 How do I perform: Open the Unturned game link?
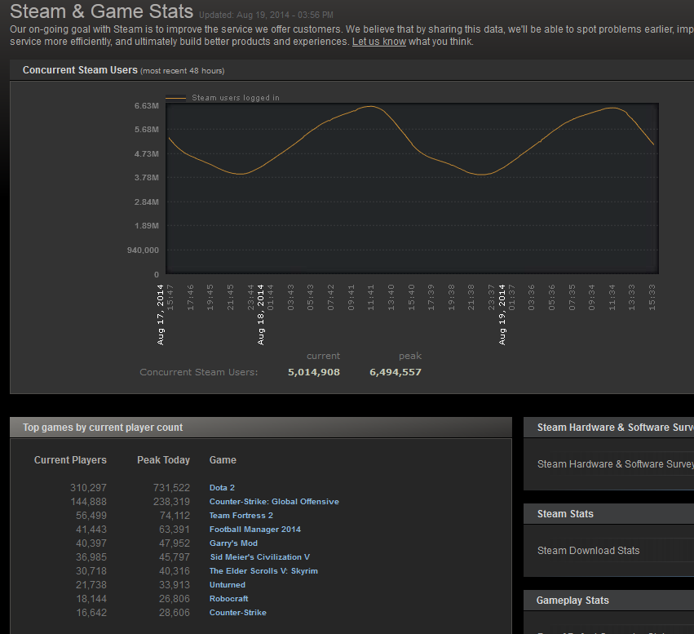(227, 585)
